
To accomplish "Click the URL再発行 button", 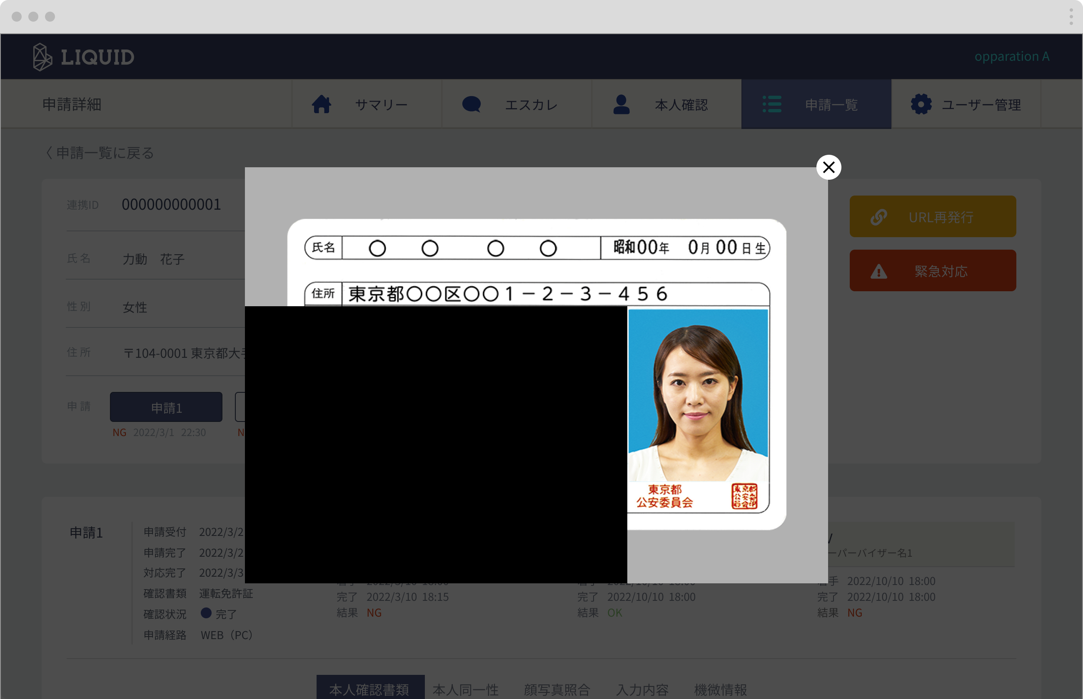I will (x=933, y=216).
